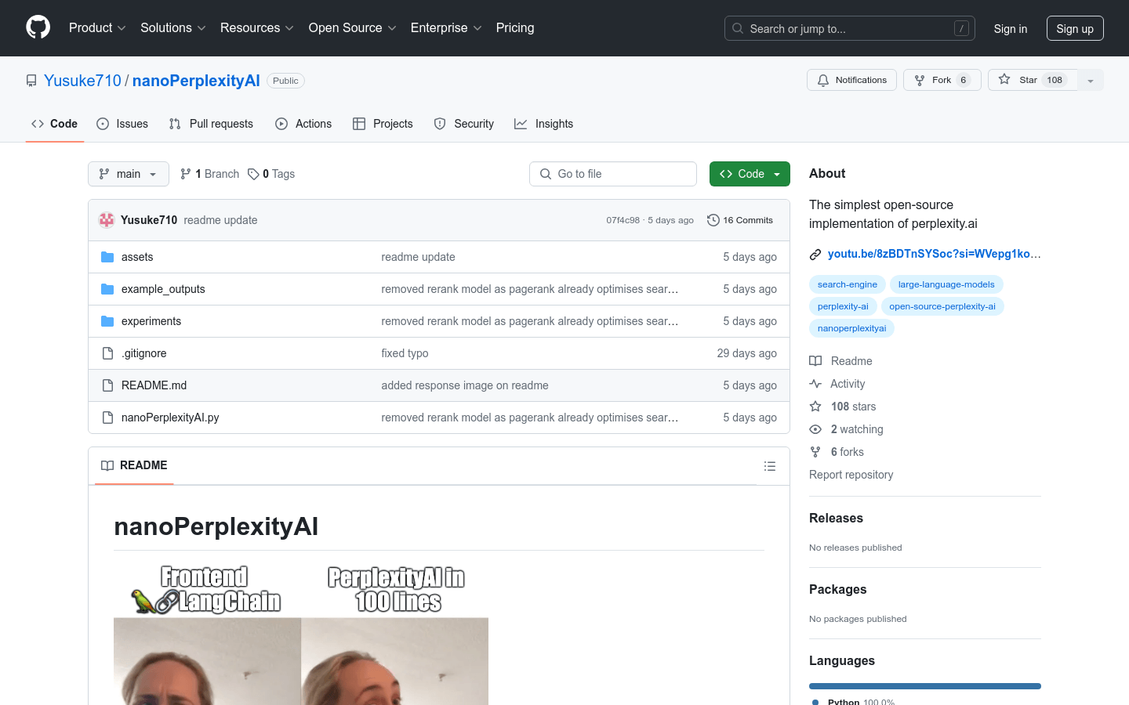The width and height of the screenshot is (1129, 705).
Task: Click the bell icon in Notifications
Action: click(823, 80)
